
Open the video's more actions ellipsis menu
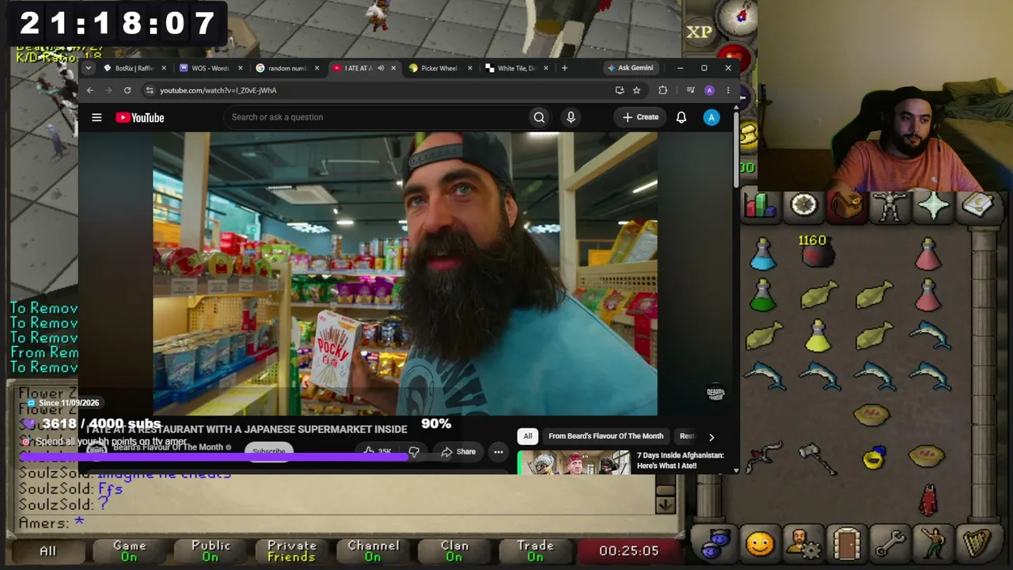499,452
